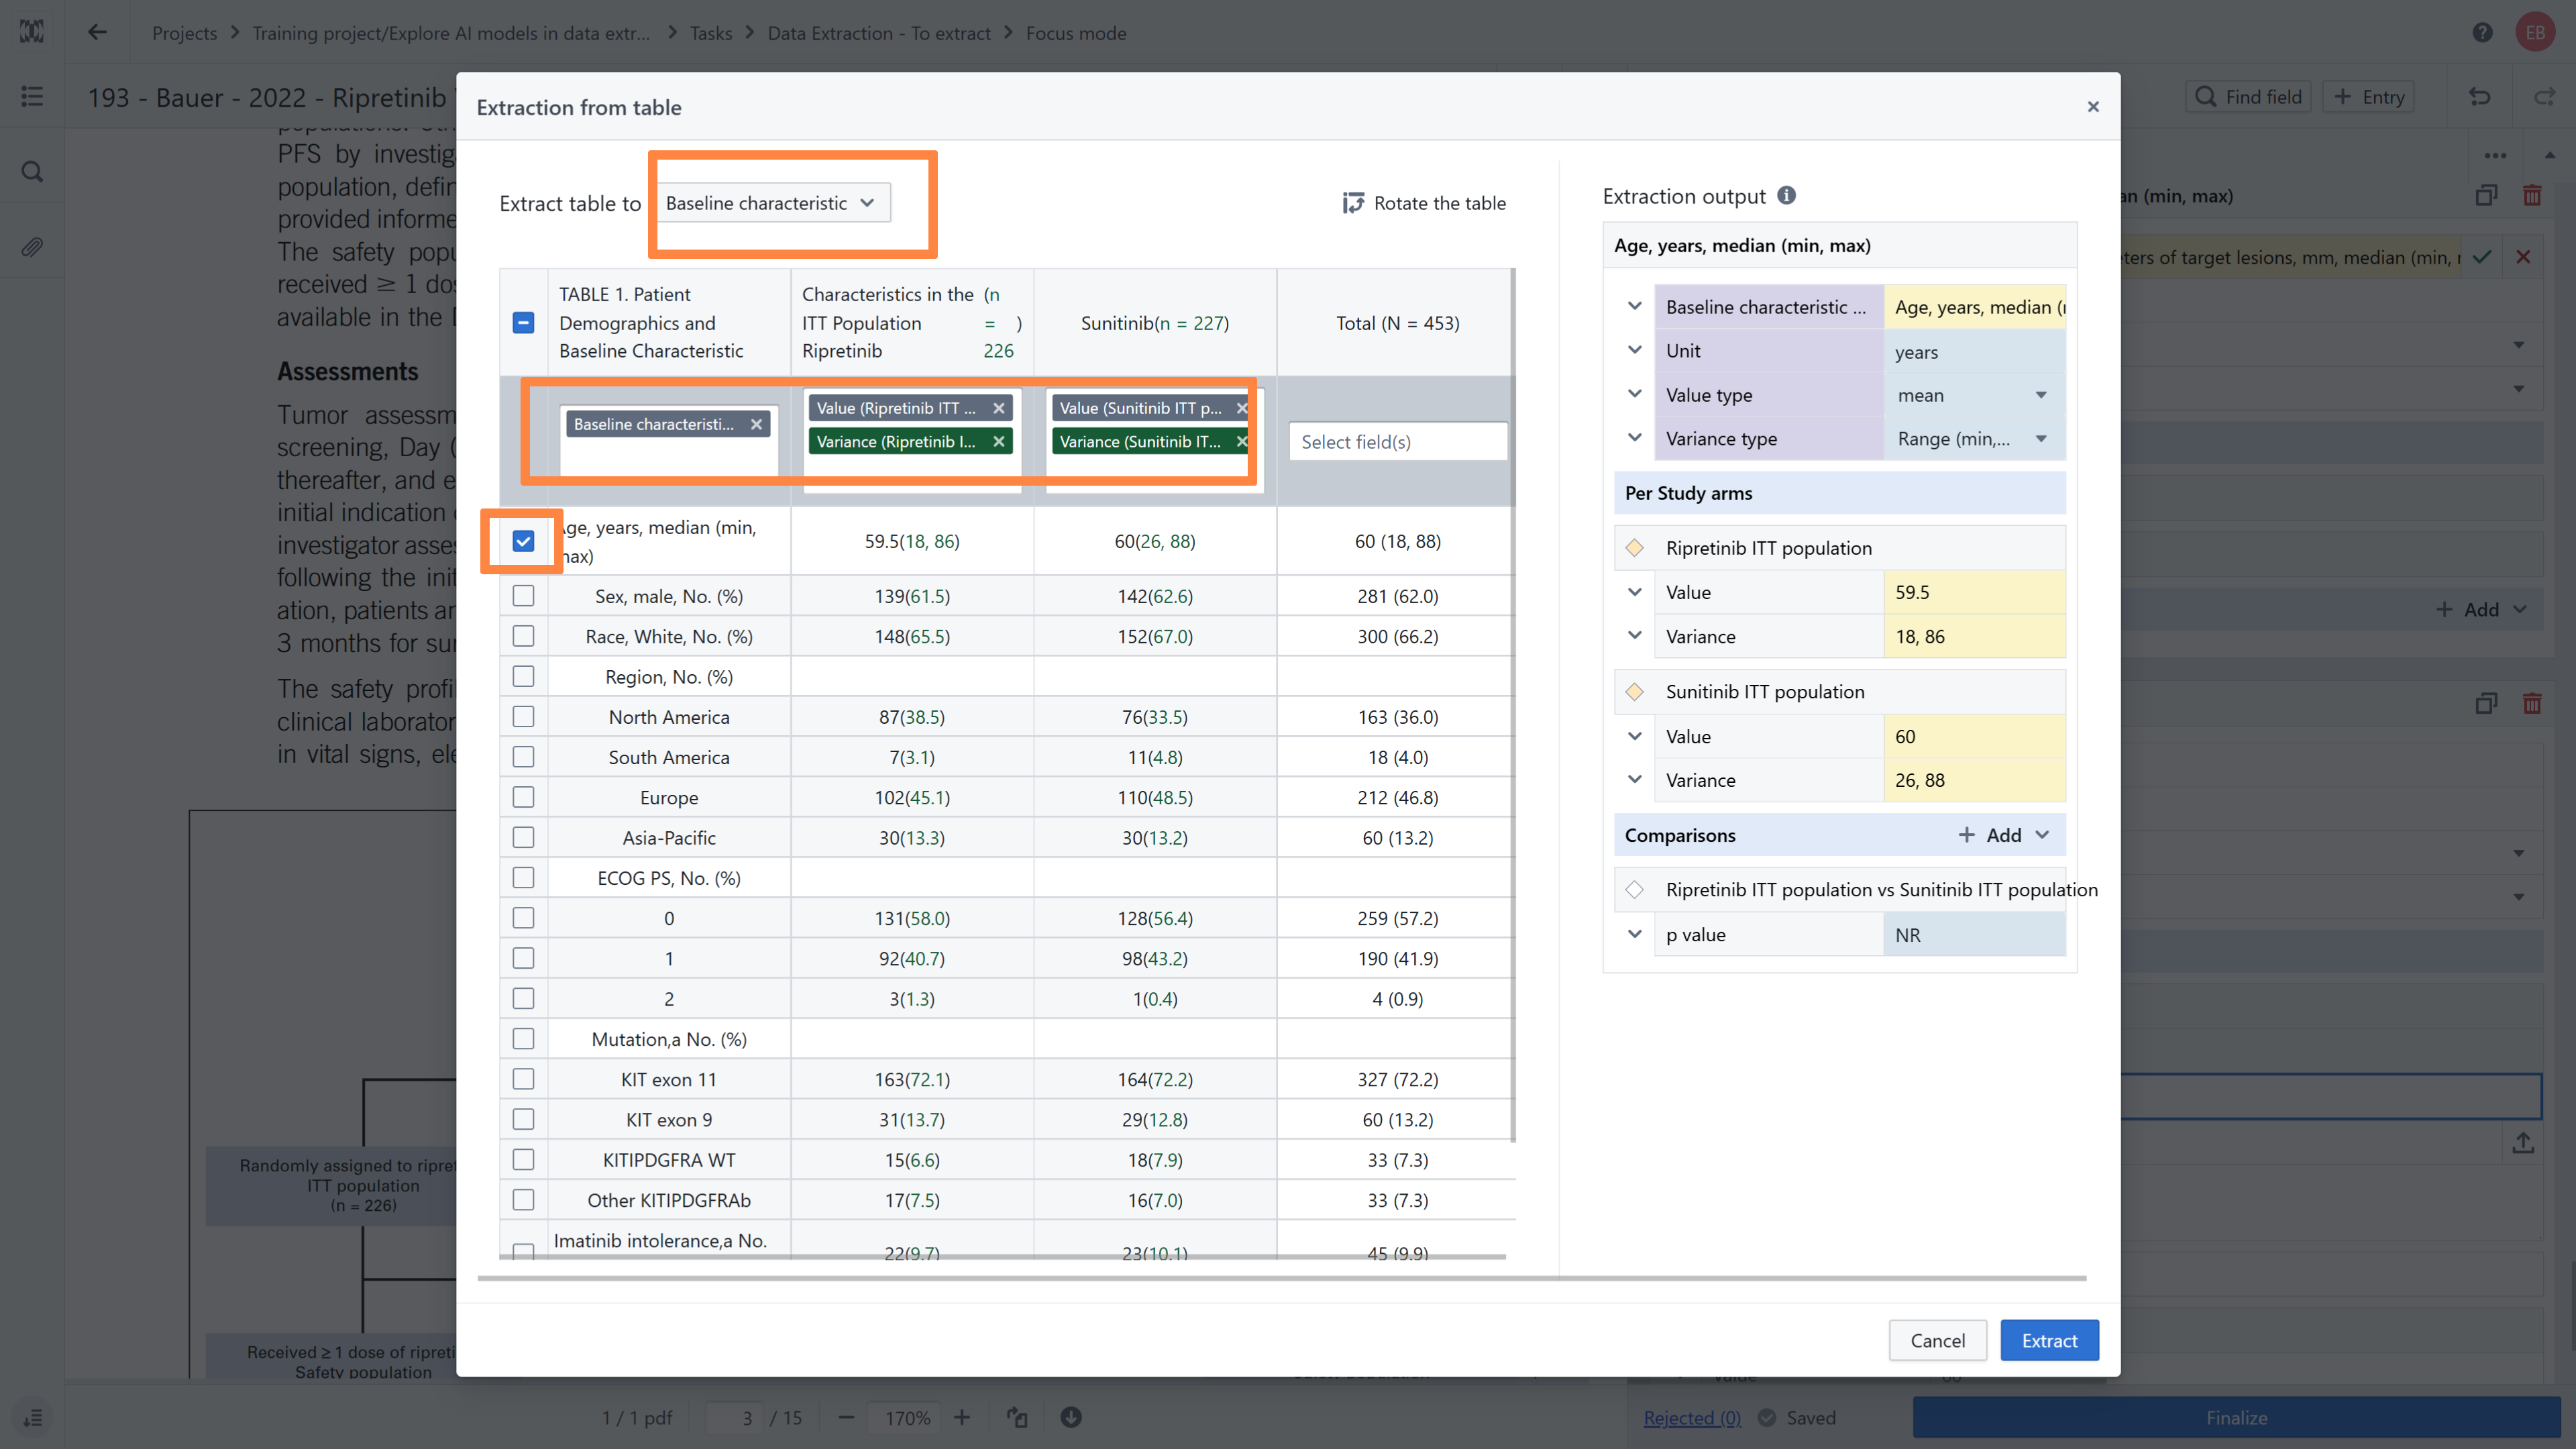This screenshot has width=2576, height=1449.
Task: Close the Extraction from table dialog
Action: (x=2092, y=106)
